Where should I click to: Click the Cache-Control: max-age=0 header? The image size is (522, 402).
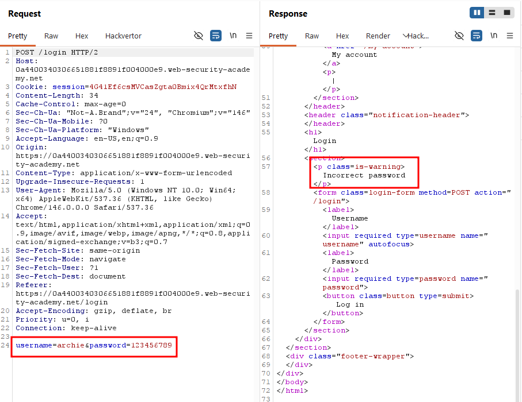coord(71,105)
